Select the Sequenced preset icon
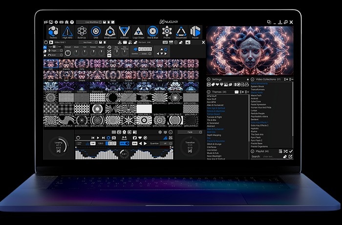342x225 pixels. coord(181,31)
